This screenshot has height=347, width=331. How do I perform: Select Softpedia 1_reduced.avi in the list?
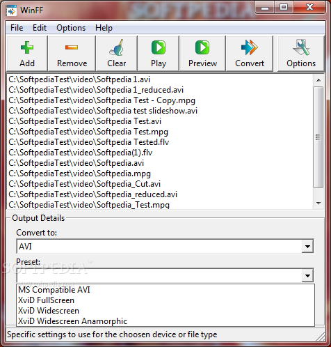(160, 90)
